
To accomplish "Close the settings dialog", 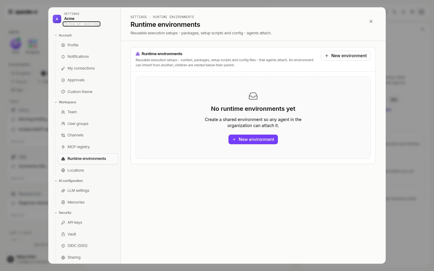I will (371, 21).
